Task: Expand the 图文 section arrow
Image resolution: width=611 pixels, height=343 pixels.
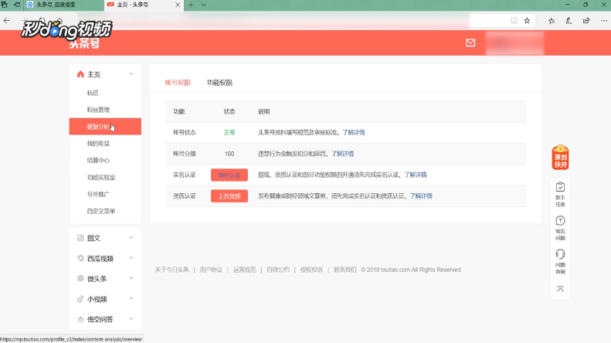Action: (x=131, y=238)
